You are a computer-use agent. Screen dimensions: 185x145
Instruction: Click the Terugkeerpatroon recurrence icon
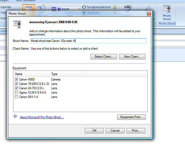[x=84, y=7]
